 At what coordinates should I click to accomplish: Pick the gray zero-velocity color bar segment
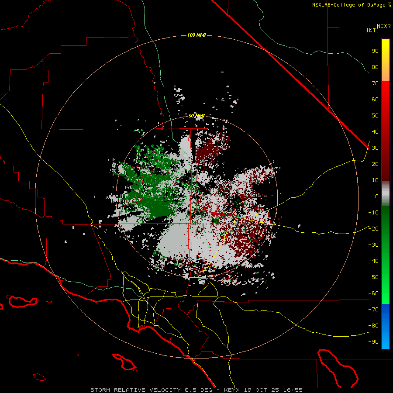[x=386, y=193]
